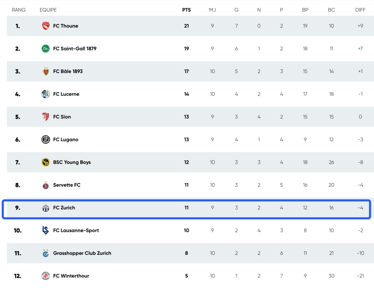Click the FC Lausanne-Sport logo icon

tap(45, 230)
